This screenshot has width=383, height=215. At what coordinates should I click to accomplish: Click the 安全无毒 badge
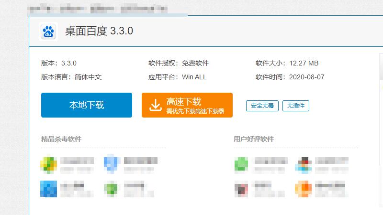(262, 106)
